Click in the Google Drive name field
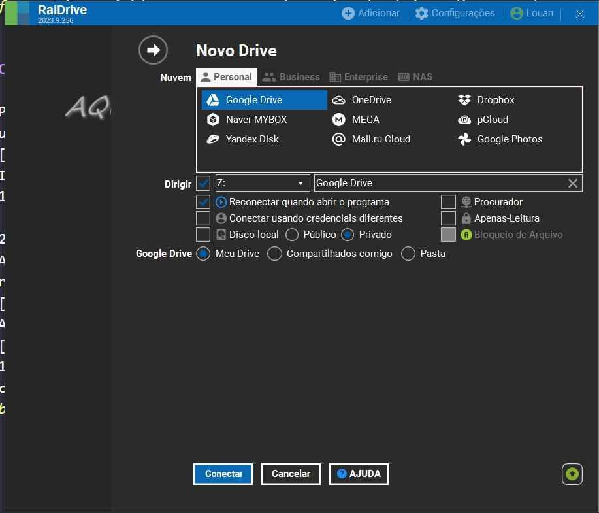Screen dimensions: 599x513 [438, 184]
